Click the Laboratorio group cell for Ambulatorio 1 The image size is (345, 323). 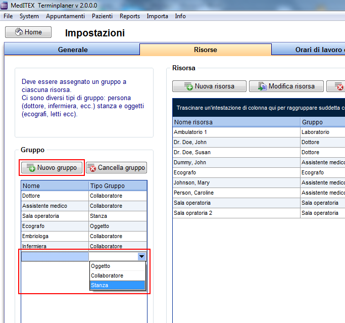[323, 132]
